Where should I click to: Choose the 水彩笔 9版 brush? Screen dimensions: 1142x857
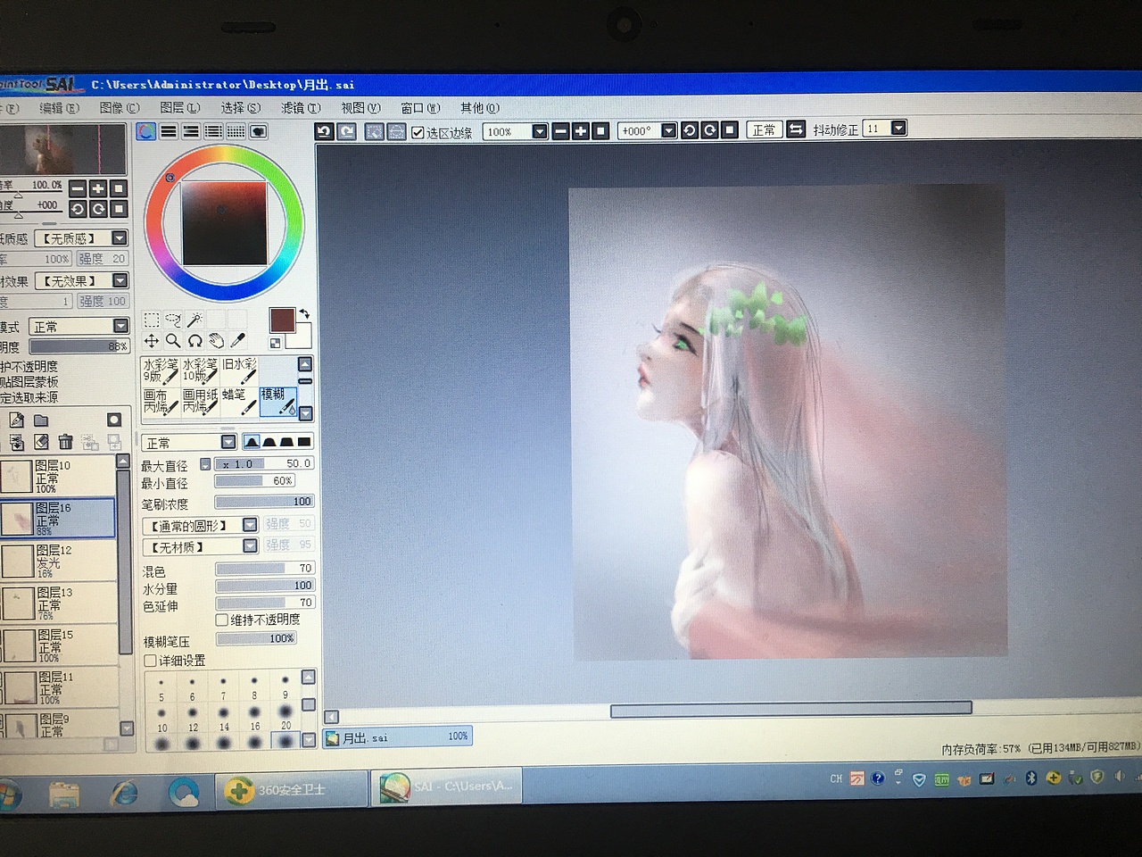click(x=160, y=370)
